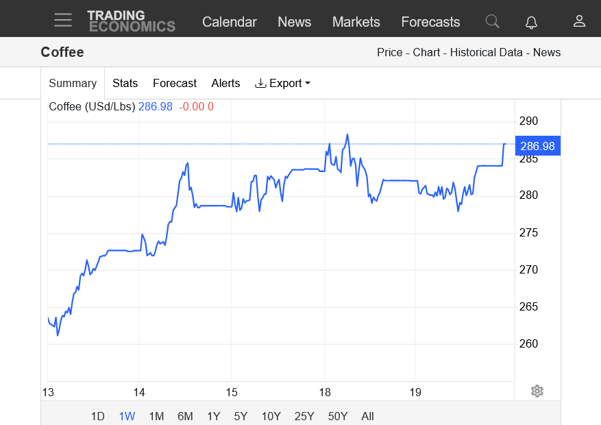601x425 pixels.
Task: Open the hamburger navigation menu
Action: (63, 20)
